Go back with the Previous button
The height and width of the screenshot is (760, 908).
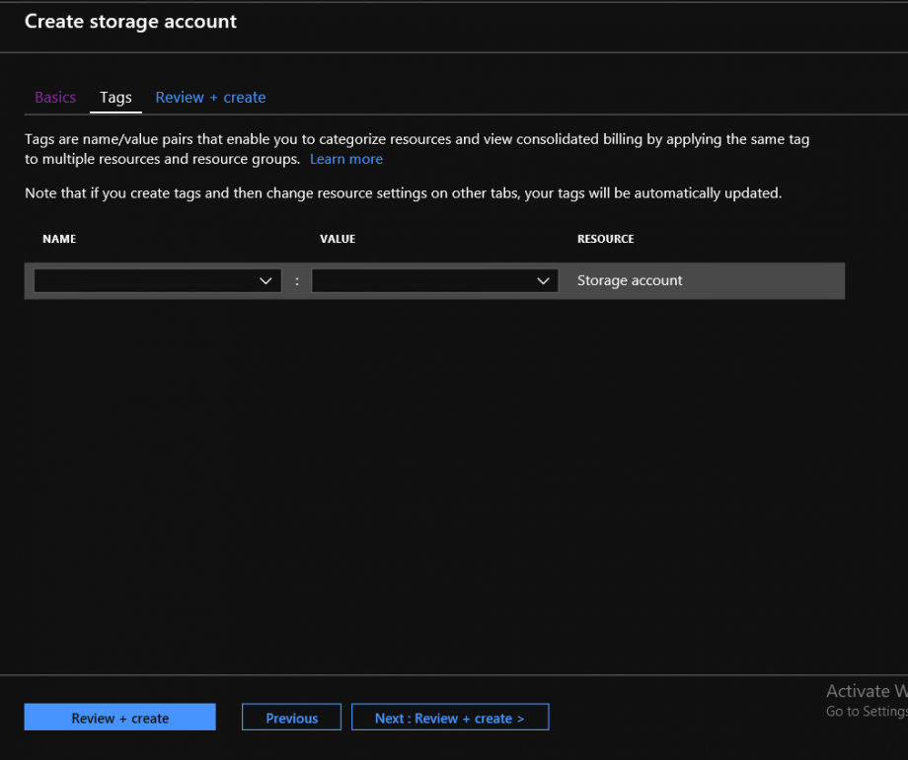pos(291,718)
